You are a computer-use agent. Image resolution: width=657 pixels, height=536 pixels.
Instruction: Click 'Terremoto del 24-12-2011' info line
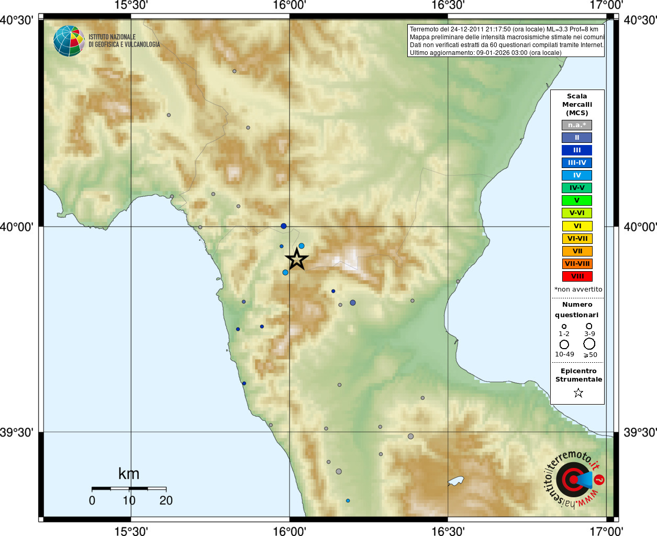pos(504,29)
